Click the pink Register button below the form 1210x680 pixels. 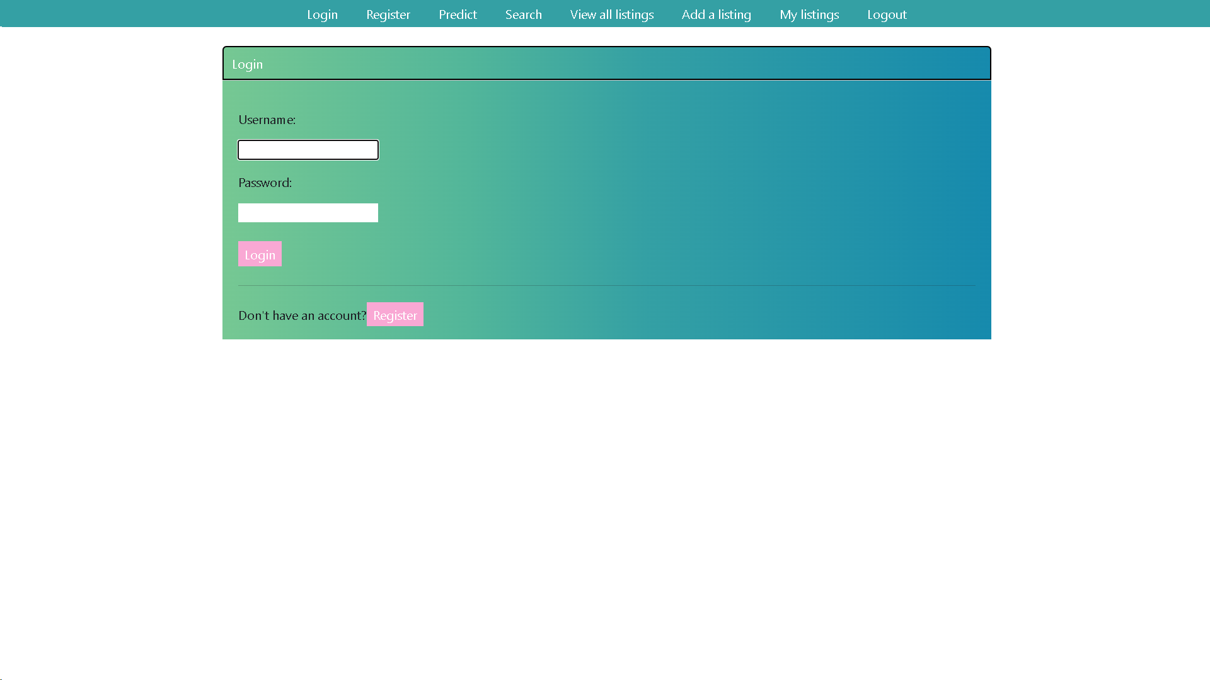[395, 315]
